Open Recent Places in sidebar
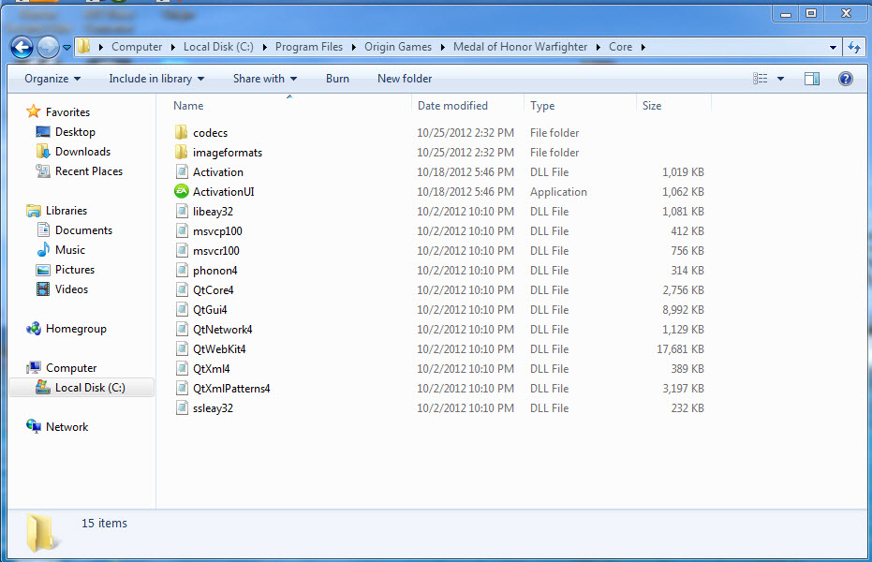872x562 pixels. (88, 171)
